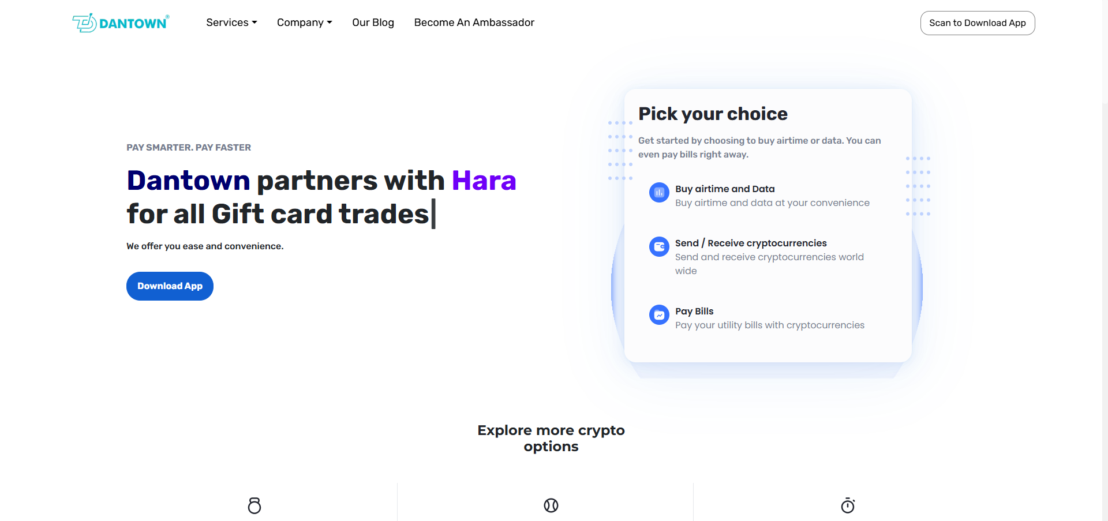1108x521 pixels.
Task: Expand the Company dropdown menu
Action: coord(304,23)
